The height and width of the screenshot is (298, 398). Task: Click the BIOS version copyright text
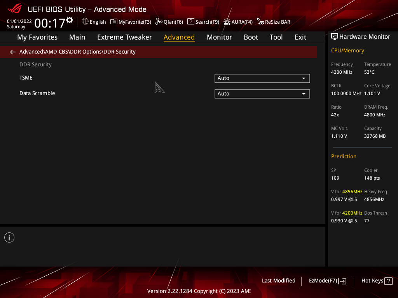point(199,291)
